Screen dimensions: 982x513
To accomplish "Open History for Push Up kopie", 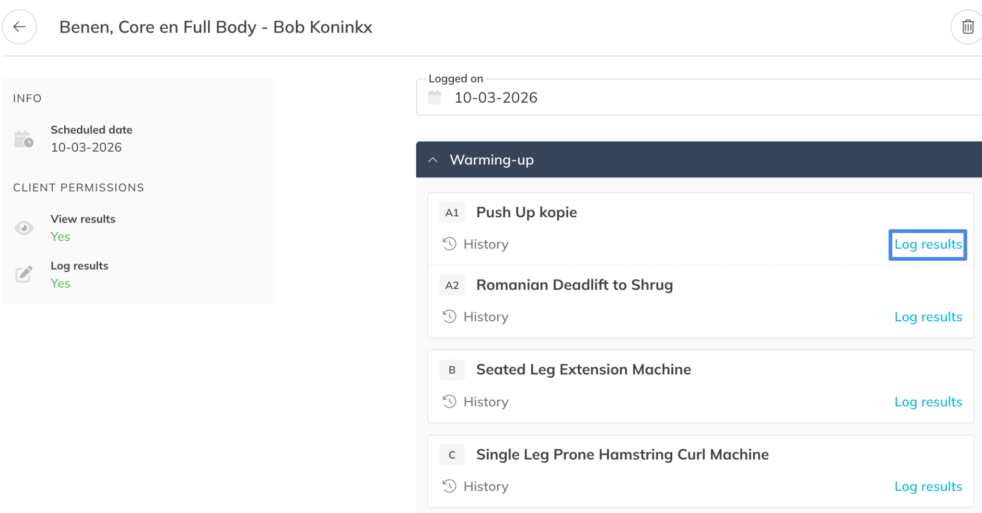I will coord(486,245).
